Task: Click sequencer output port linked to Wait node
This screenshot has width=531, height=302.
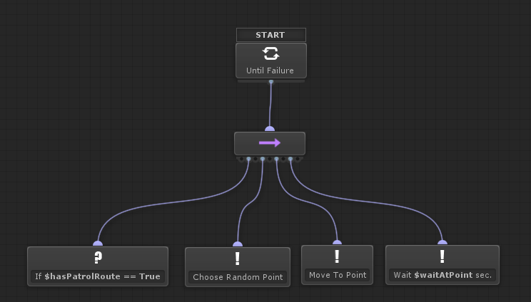Action: (290, 159)
